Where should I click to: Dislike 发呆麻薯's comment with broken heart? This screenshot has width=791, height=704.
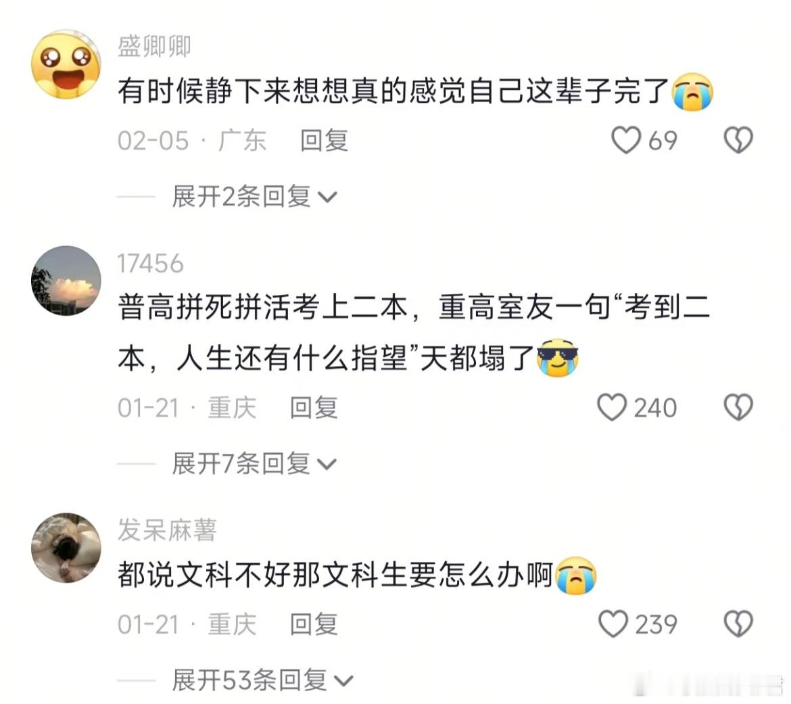pos(738,624)
